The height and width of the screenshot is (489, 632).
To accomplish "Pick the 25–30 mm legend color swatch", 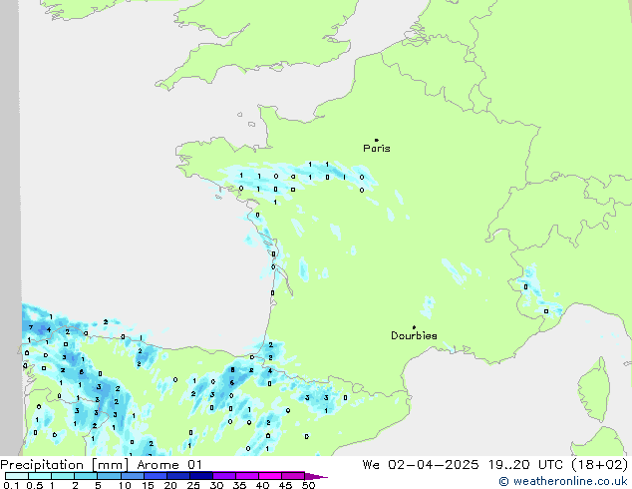I will click(x=201, y=476).
